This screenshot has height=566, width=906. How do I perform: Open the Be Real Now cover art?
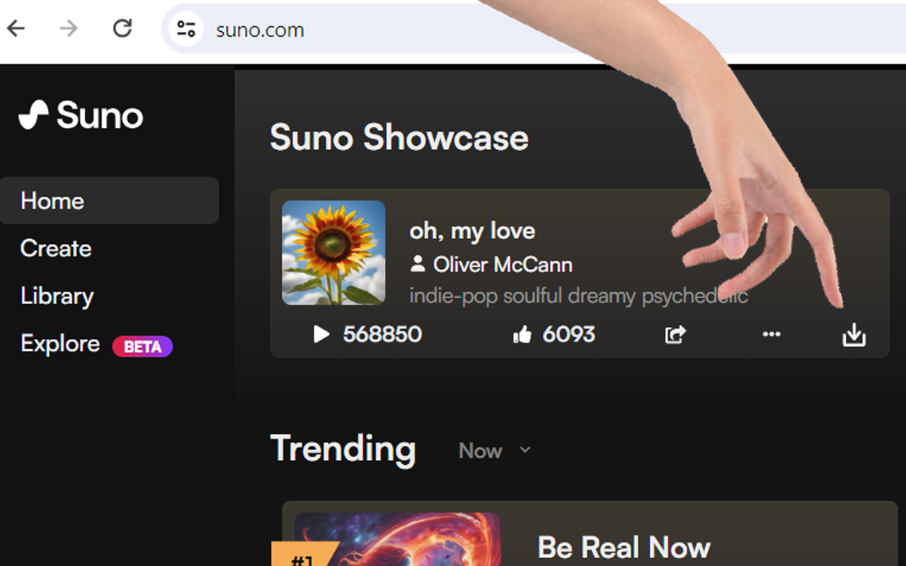[397, 539]
